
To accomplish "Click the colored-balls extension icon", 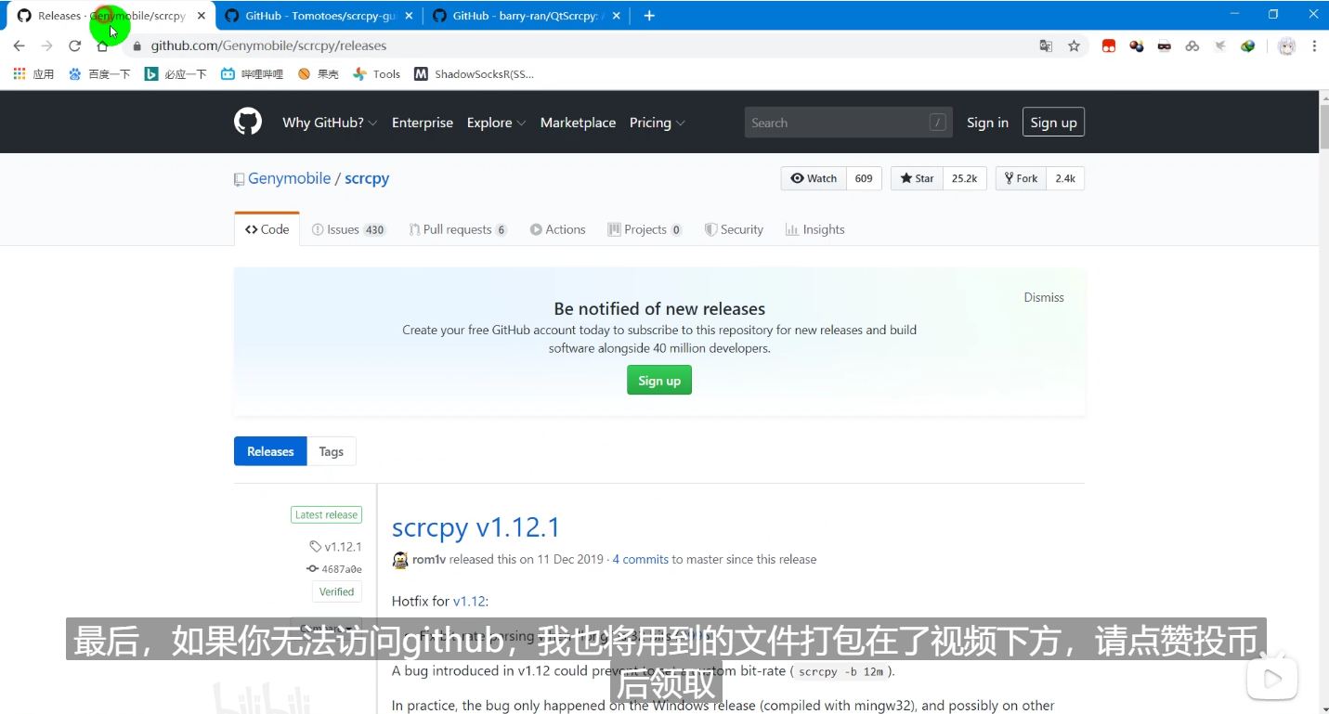I will coord(1137,45).
